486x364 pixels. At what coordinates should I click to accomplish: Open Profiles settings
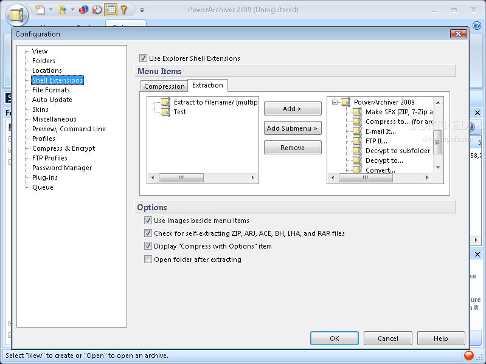coord(44,139)
